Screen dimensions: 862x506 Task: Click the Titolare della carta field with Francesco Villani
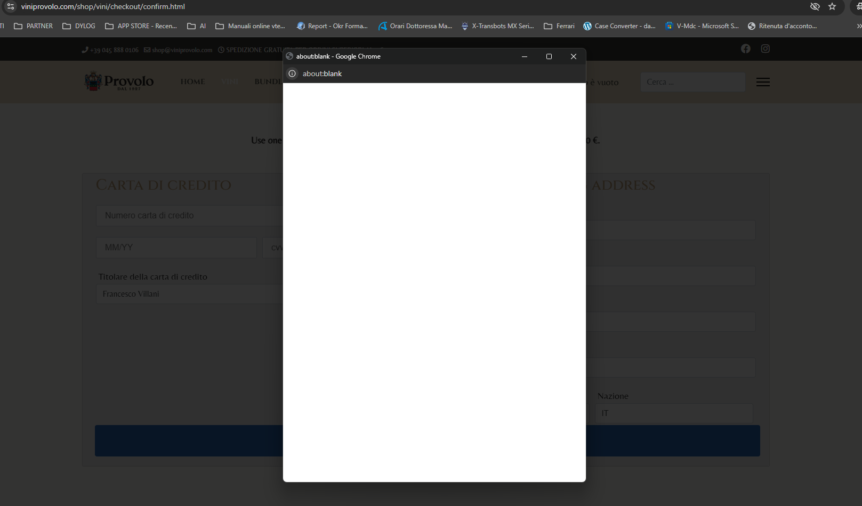[x=190, y=294]
